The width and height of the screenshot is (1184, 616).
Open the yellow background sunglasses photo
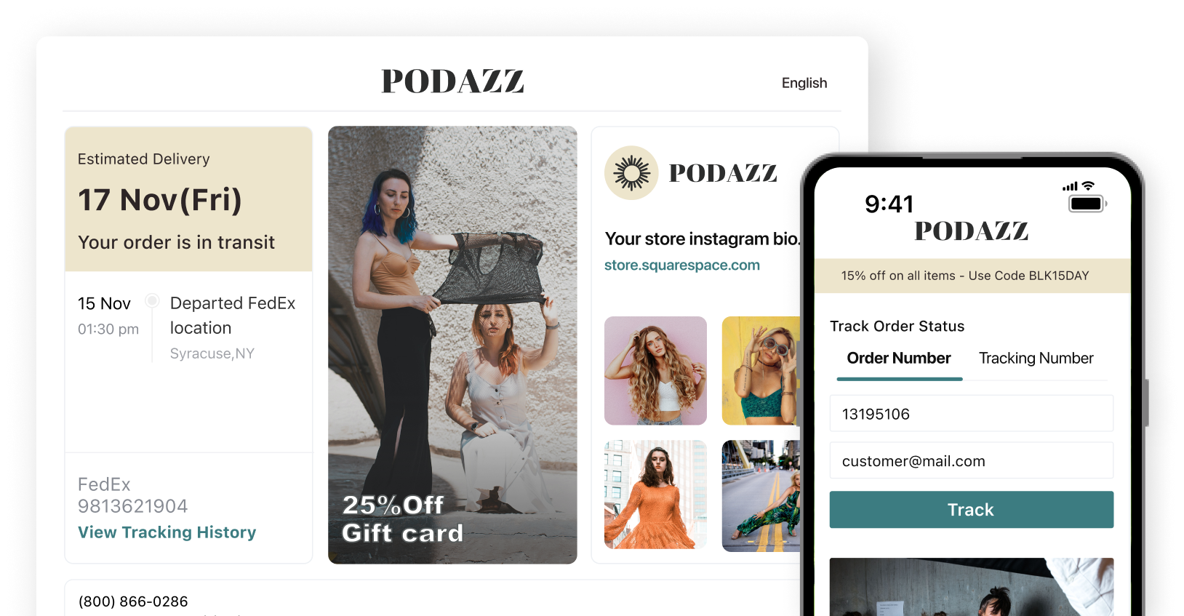point(761,371)
